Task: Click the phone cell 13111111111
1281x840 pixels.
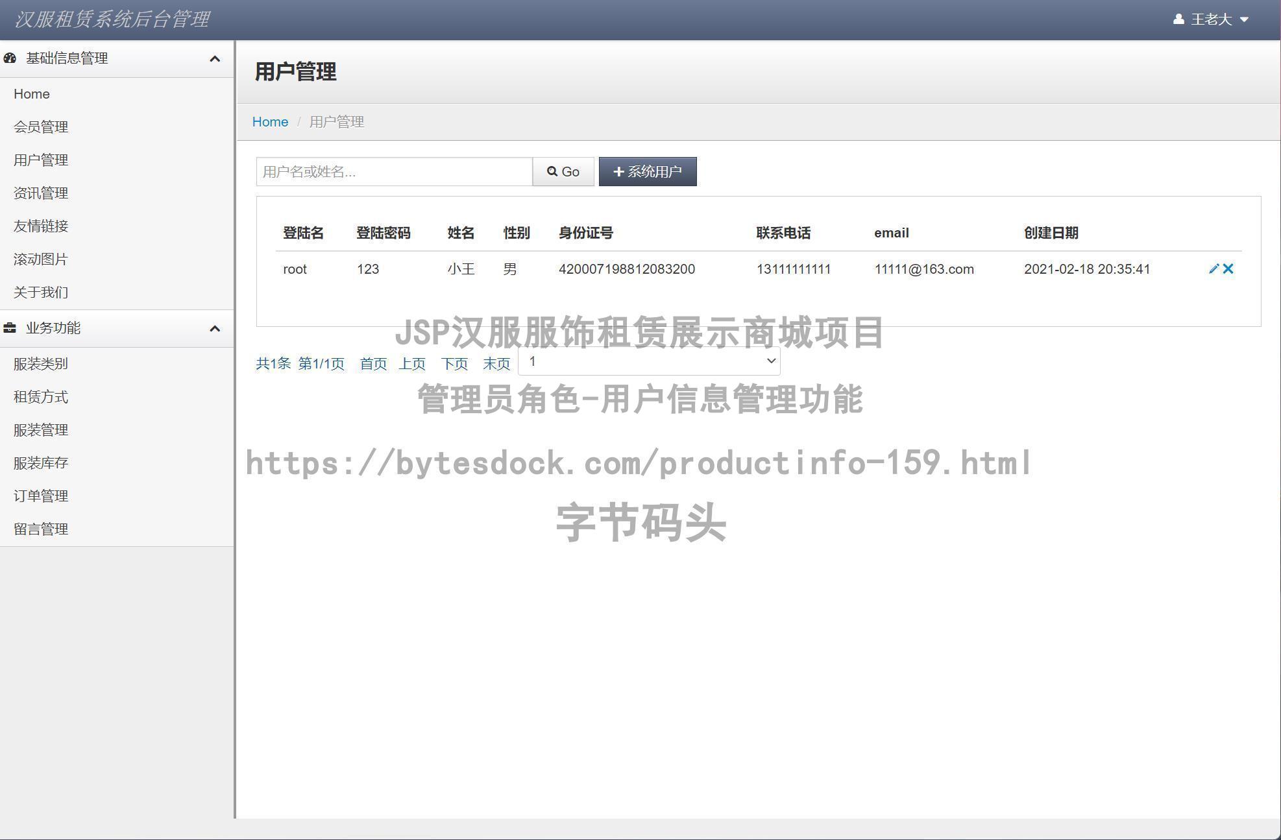Action: coord(794,269)
